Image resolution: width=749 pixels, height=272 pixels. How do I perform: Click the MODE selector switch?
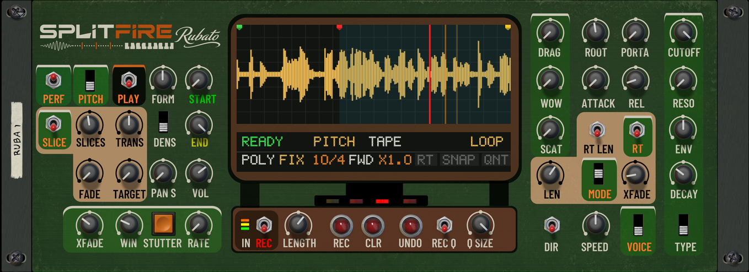[x=598, y=175]
